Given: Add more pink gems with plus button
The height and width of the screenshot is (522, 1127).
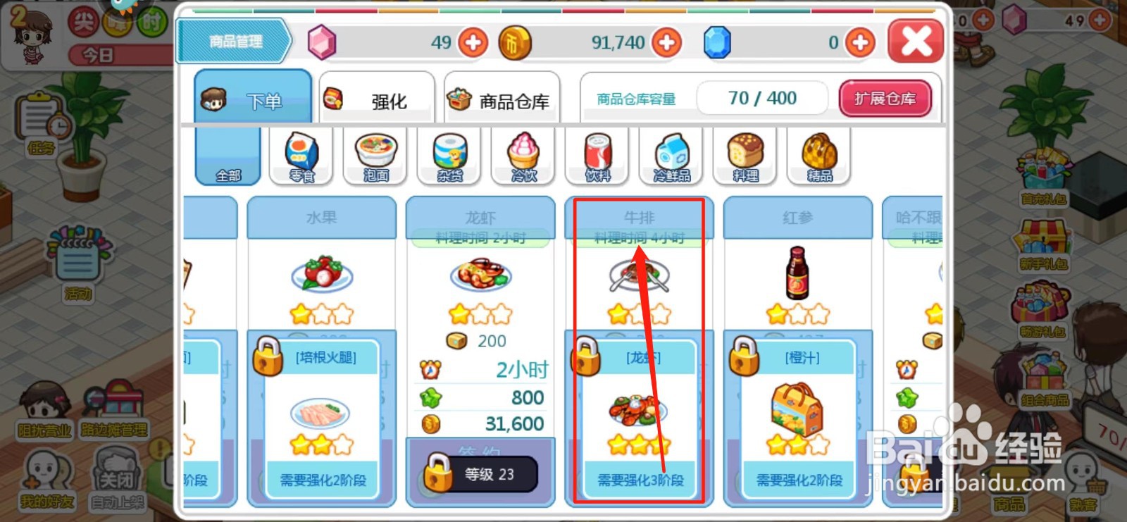Looking at the screenshot, I should 473,43.
